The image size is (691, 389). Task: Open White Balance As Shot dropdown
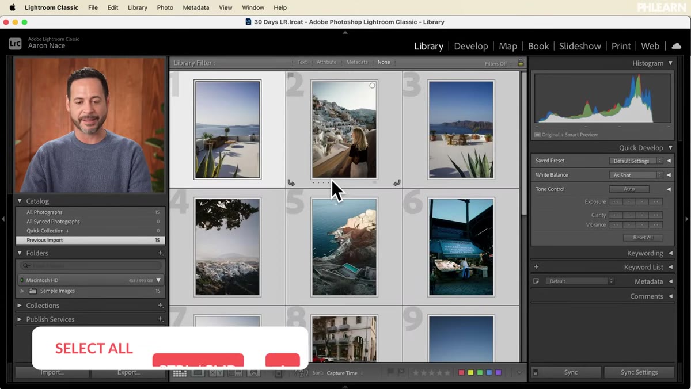pyautogui.click(x=636, y=175)
